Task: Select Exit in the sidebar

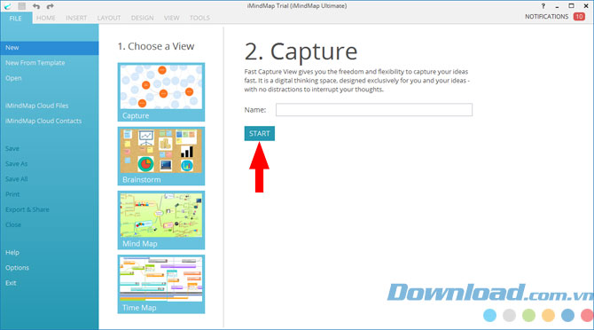Action: (11, 283)
